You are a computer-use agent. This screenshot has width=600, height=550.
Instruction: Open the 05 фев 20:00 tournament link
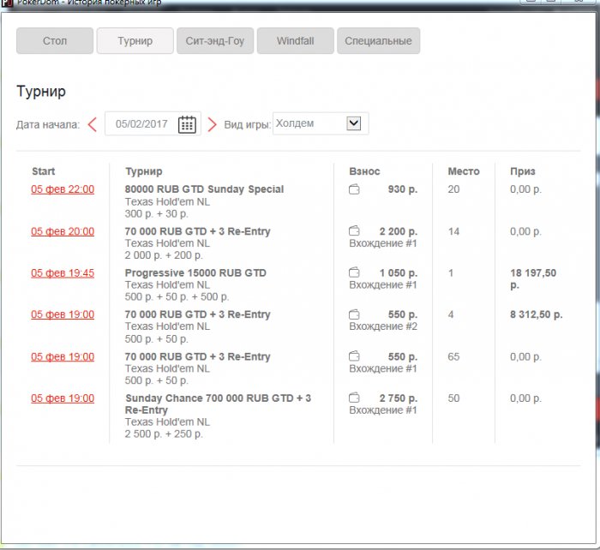point(63,231)
